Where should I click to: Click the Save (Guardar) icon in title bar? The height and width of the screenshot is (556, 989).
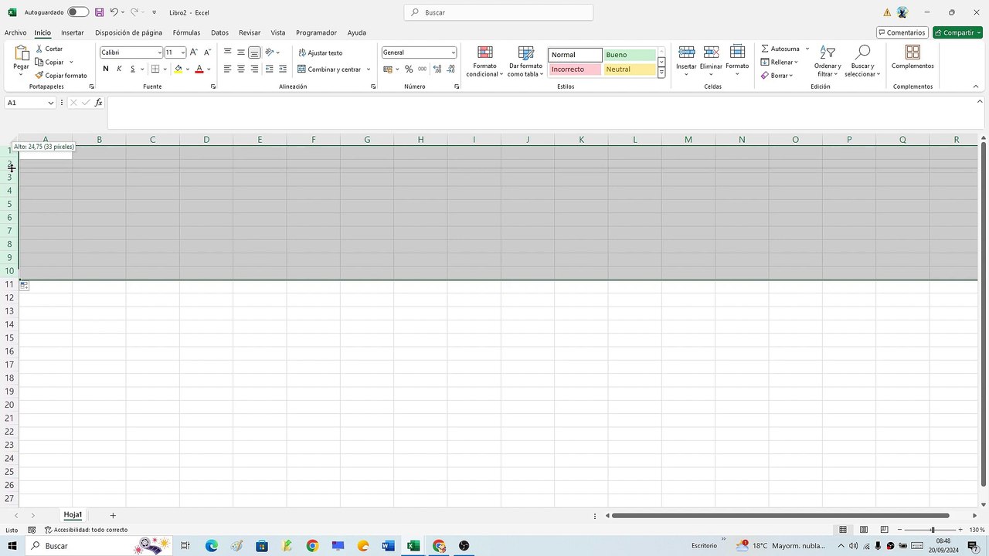tap(100, 12)
